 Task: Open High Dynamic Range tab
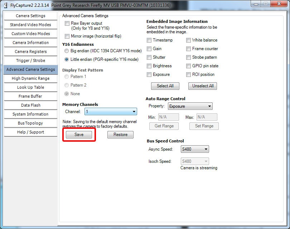pos(30,79)
